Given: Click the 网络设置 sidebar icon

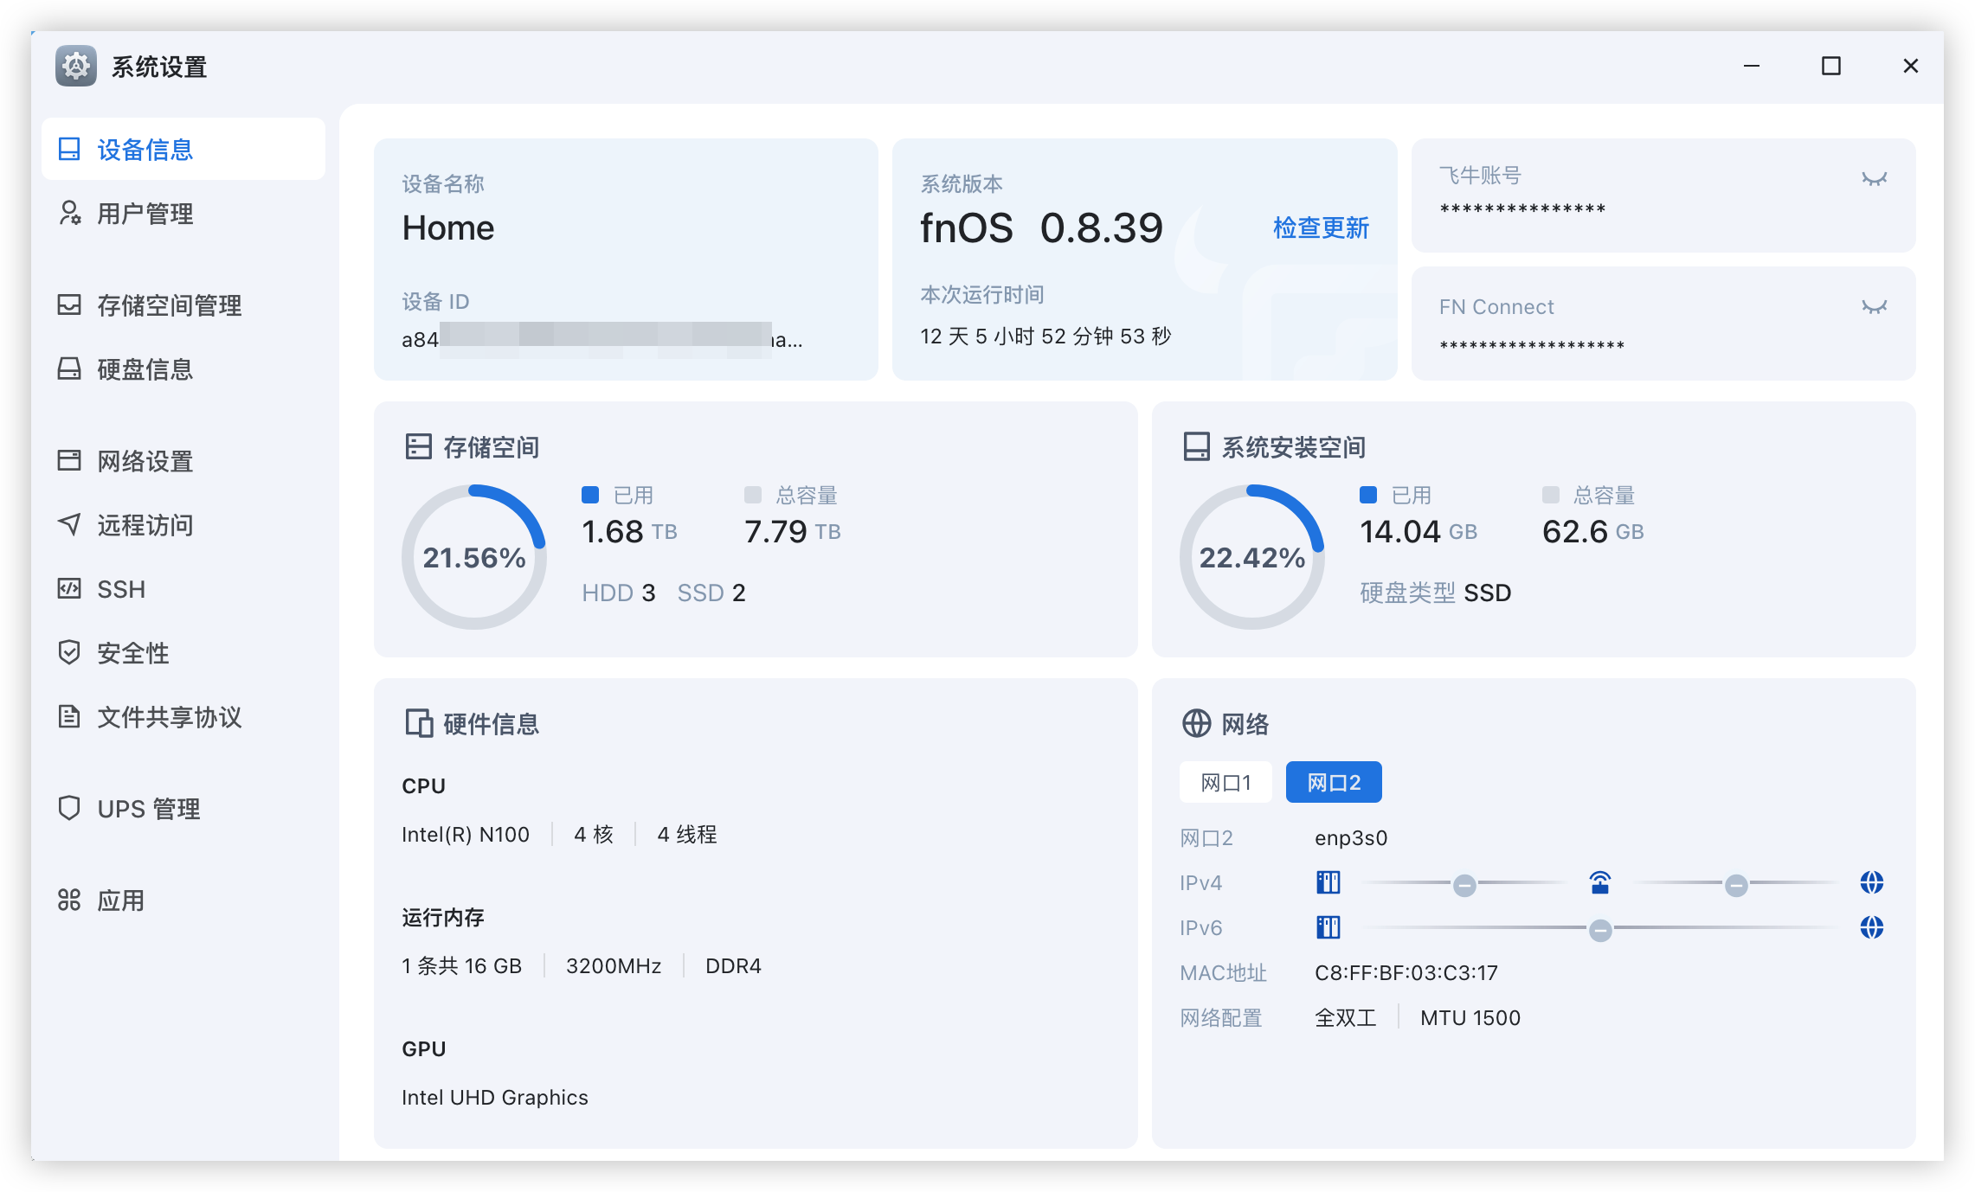Looking at the screenshot, I should [x=69, y=461].
